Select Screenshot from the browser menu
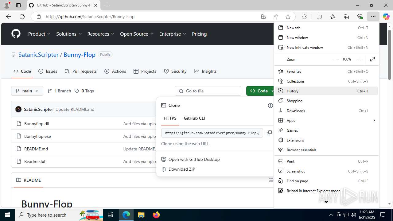The height and width of the screenshot is (221, 393). [326, 171]
